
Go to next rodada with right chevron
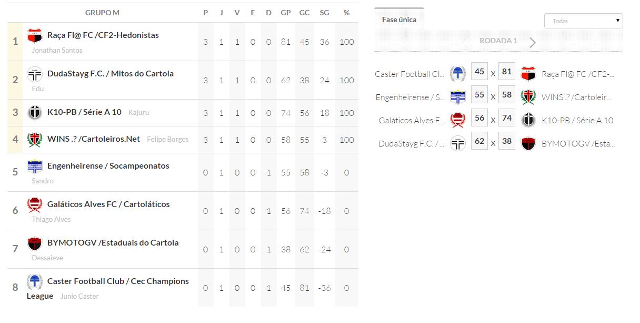click(533, 42)
